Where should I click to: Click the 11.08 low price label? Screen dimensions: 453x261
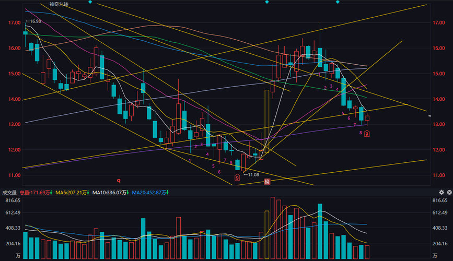point(251,175)
